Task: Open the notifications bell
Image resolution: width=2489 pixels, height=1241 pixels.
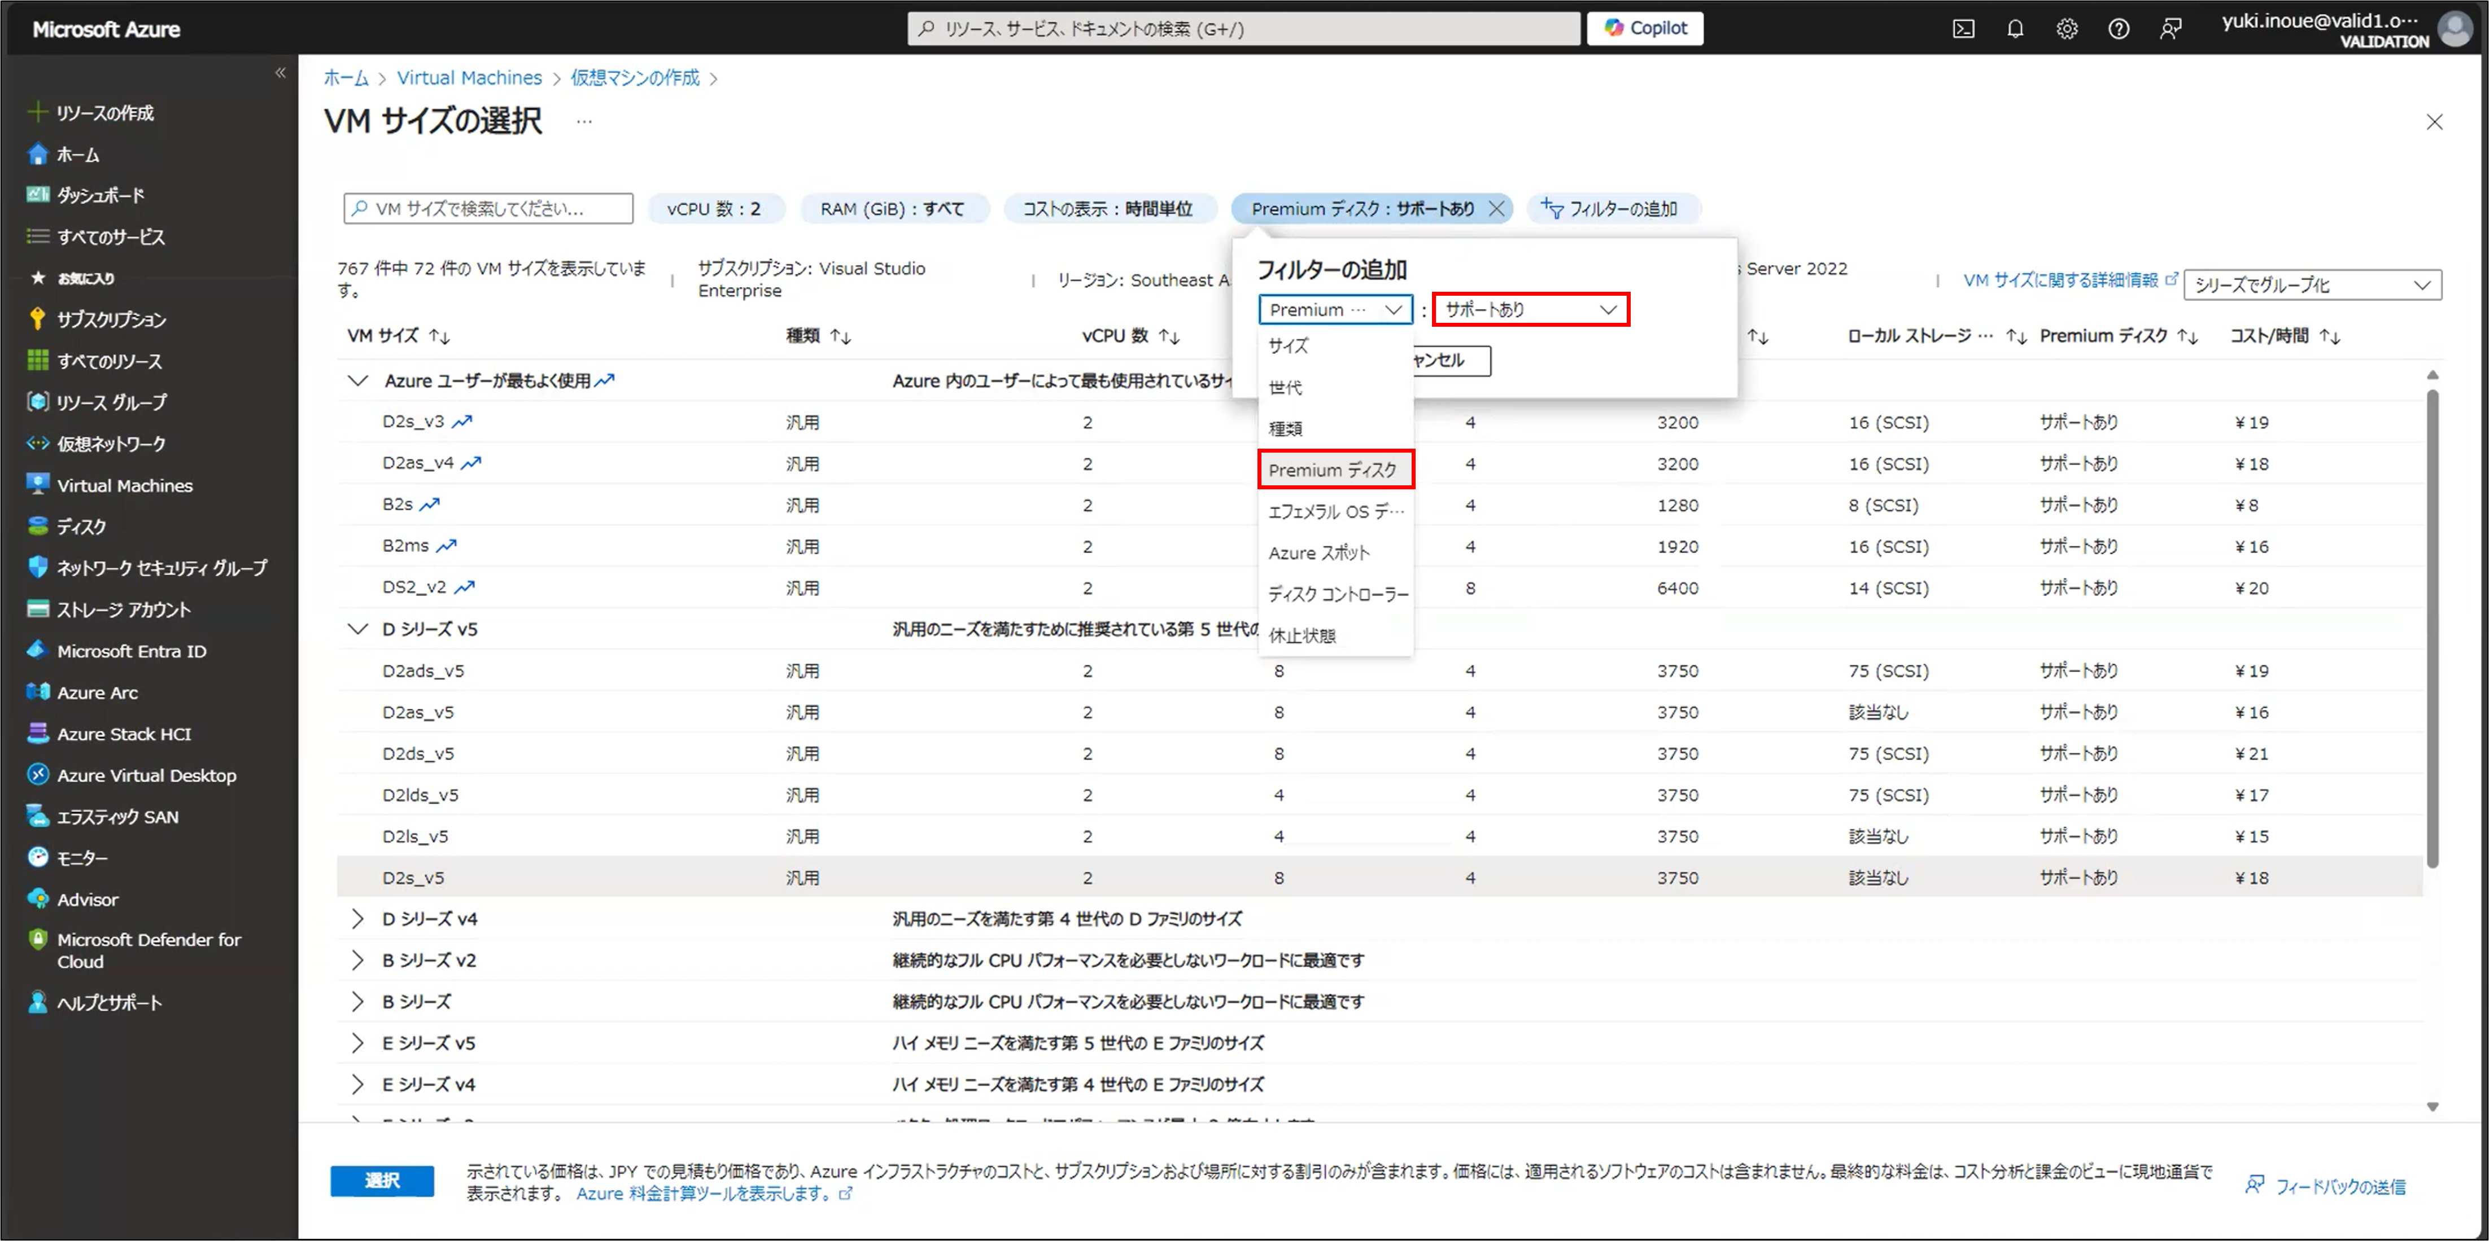Action: 2015,29
